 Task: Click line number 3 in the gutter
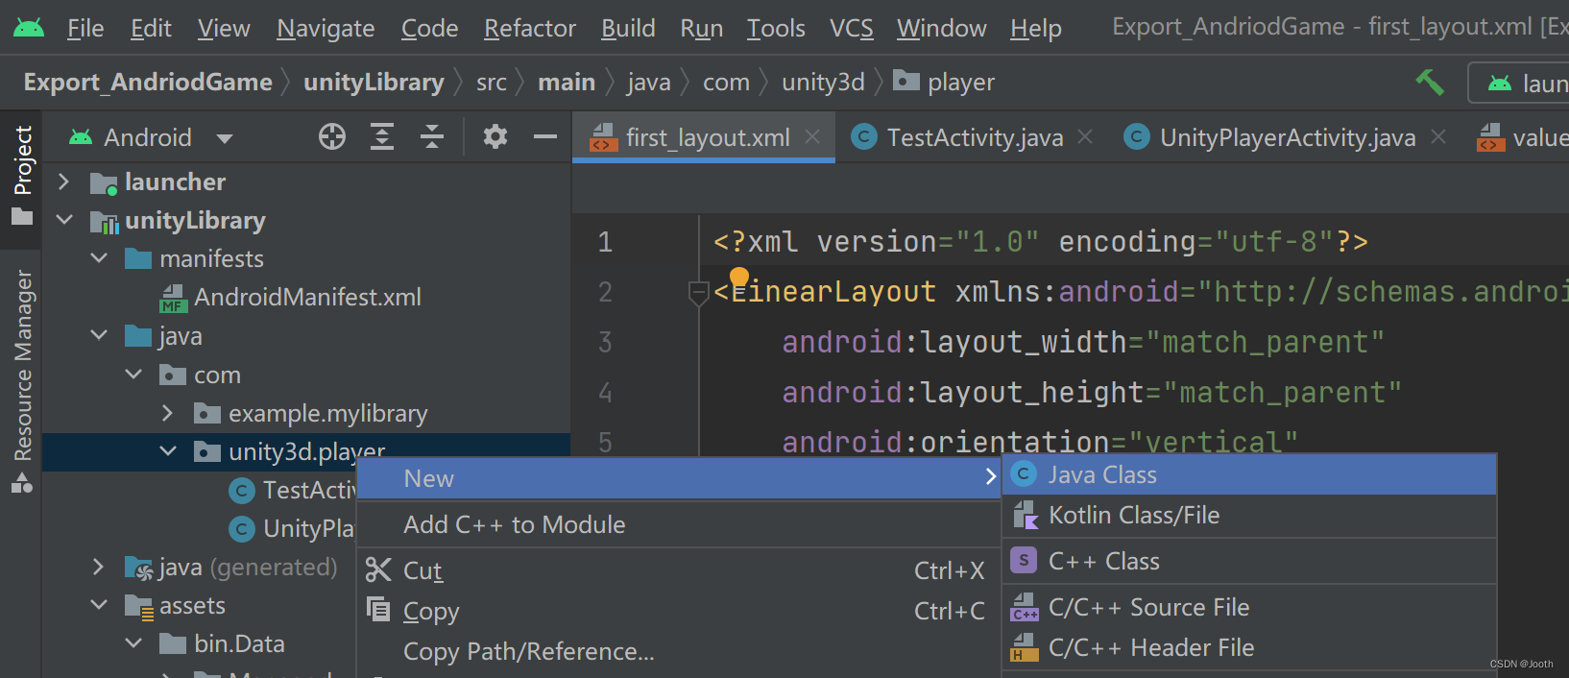(605, 342)
